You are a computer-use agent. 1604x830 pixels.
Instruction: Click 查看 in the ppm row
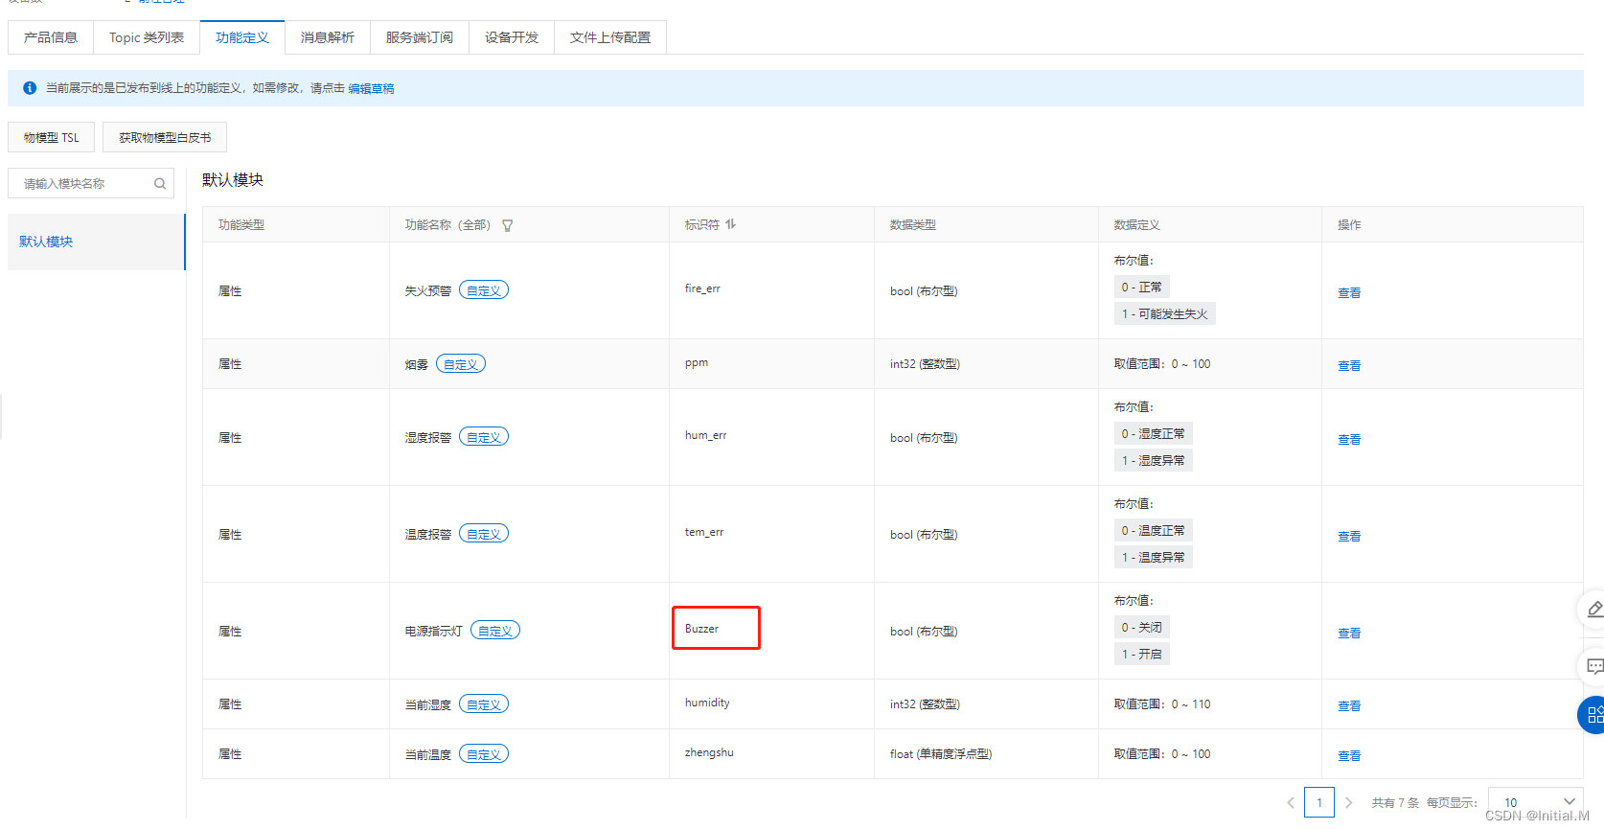pos(1349,366)
